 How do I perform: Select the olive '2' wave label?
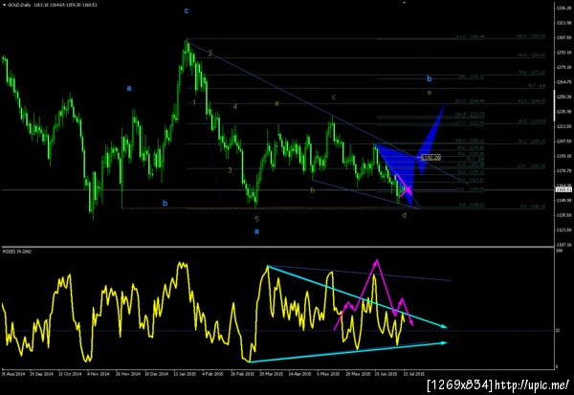[210, 54]
